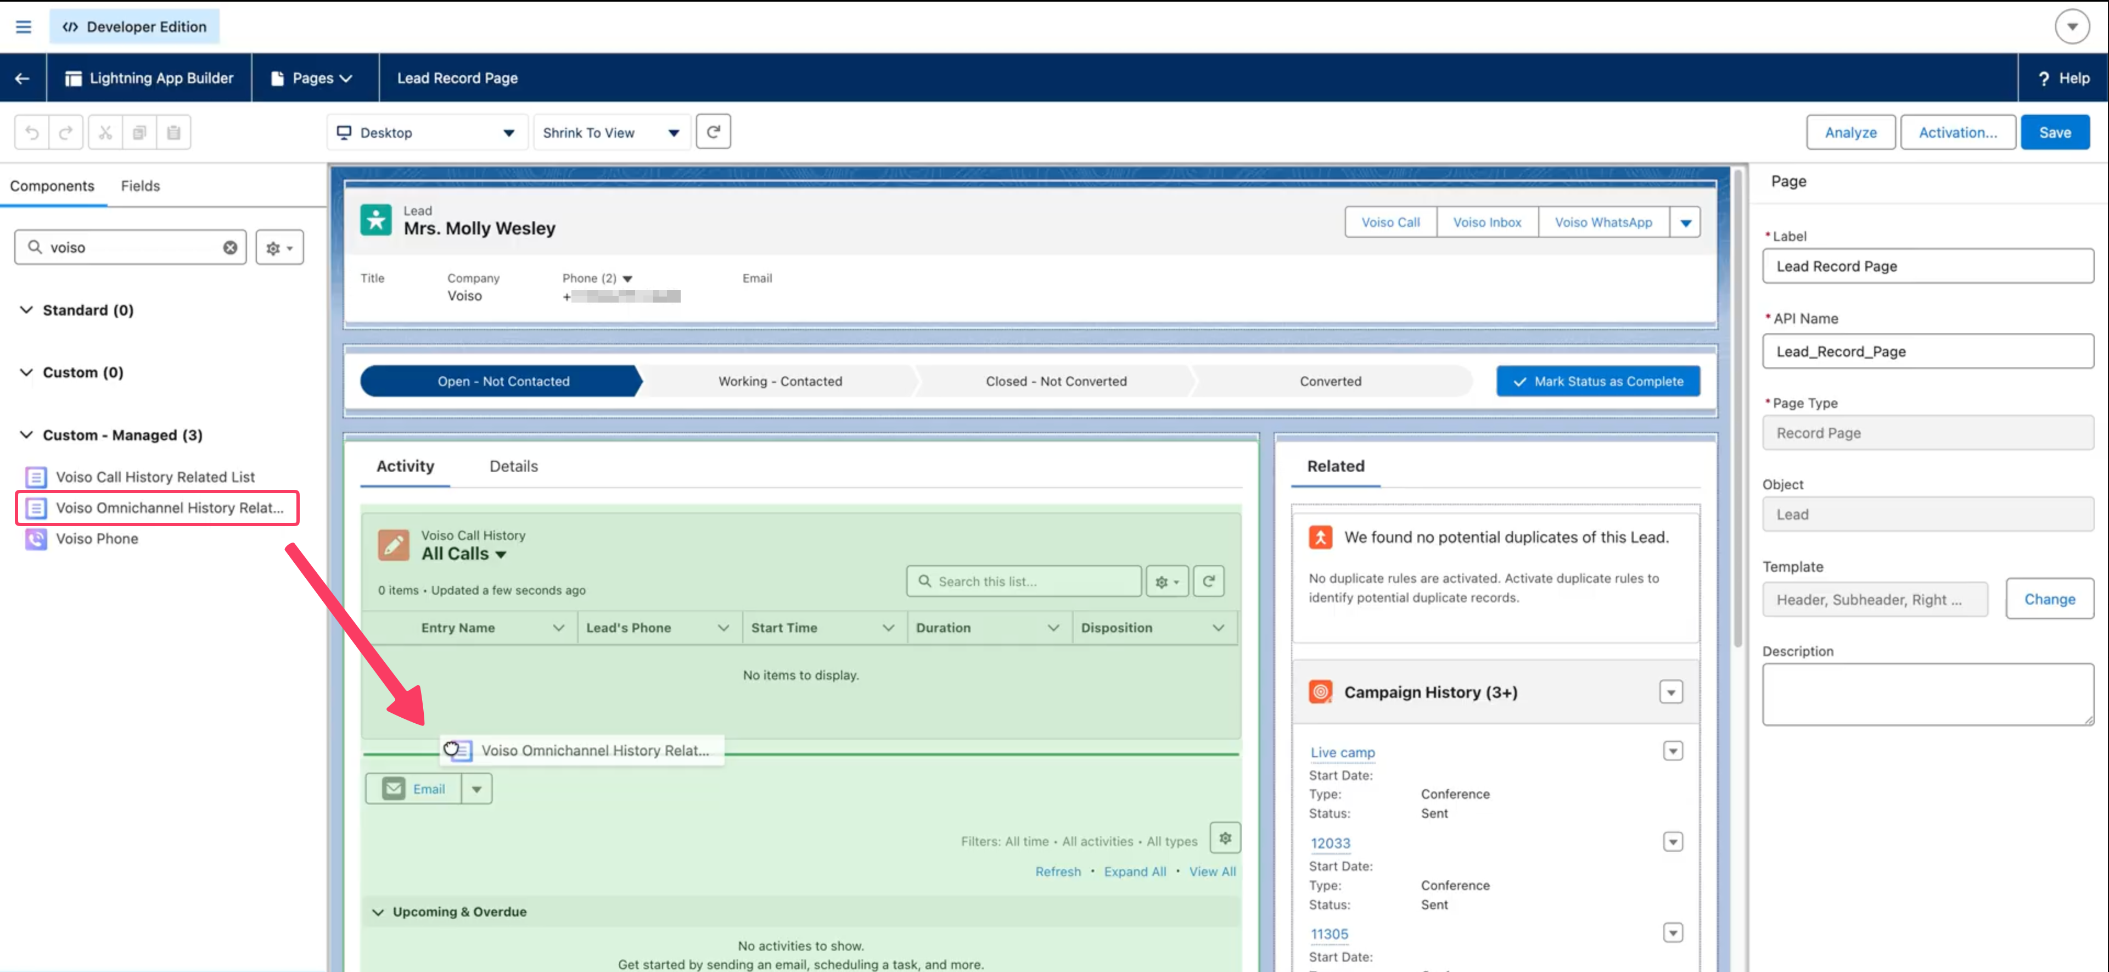Select the Activity tab
This screenshot has height=972, width=2109.
pyautogui.click(x=405, y=466)
